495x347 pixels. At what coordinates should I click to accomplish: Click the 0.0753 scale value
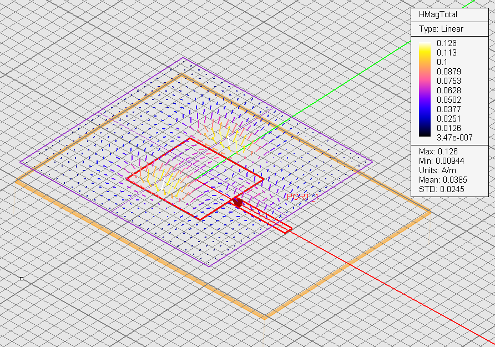(448, 81)
